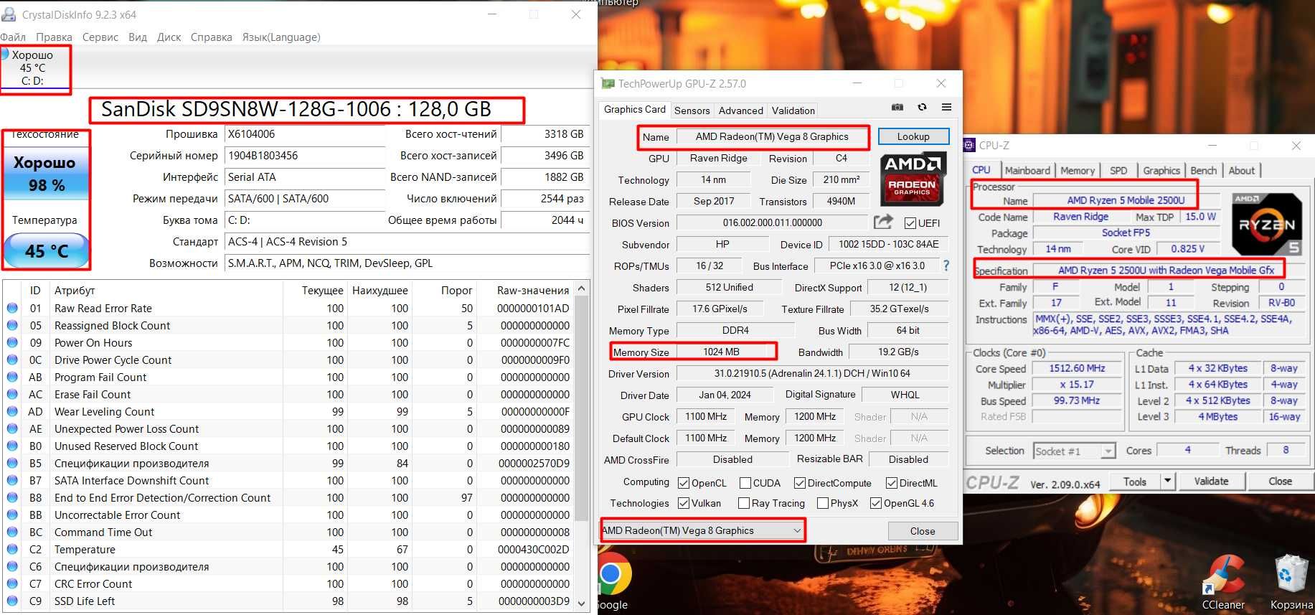Open GPU selection dropdown AMD Radeon Vega 8
Image resolution: width=1315 pixels, height=615 pixels.
[702, 530]
